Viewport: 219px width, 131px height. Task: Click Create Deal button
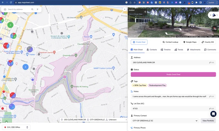pos(139,42)
